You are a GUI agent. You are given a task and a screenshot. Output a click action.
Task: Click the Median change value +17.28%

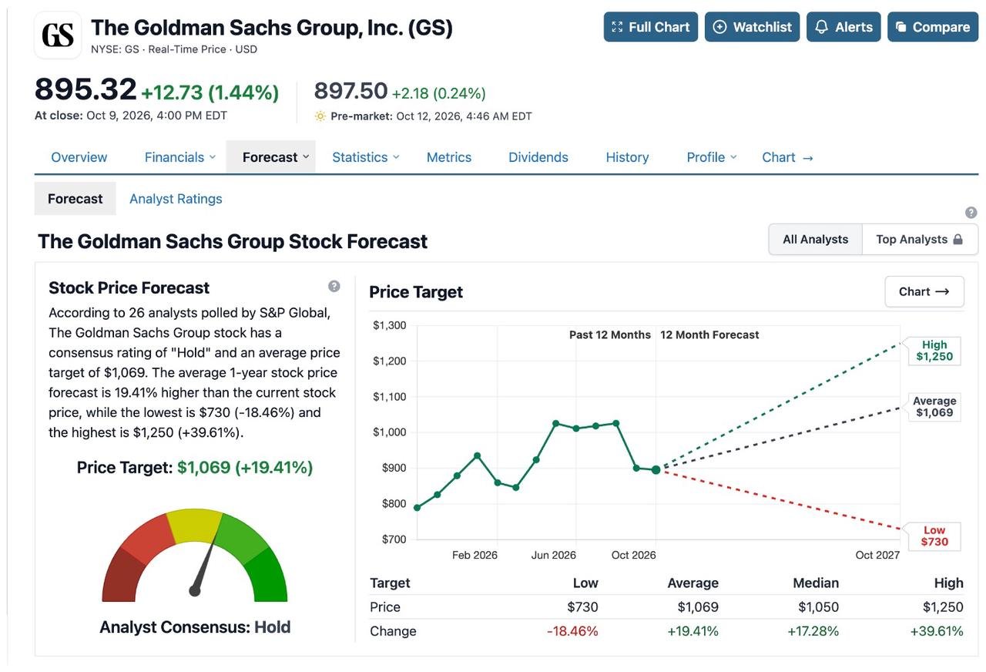(x=813, y=631)
